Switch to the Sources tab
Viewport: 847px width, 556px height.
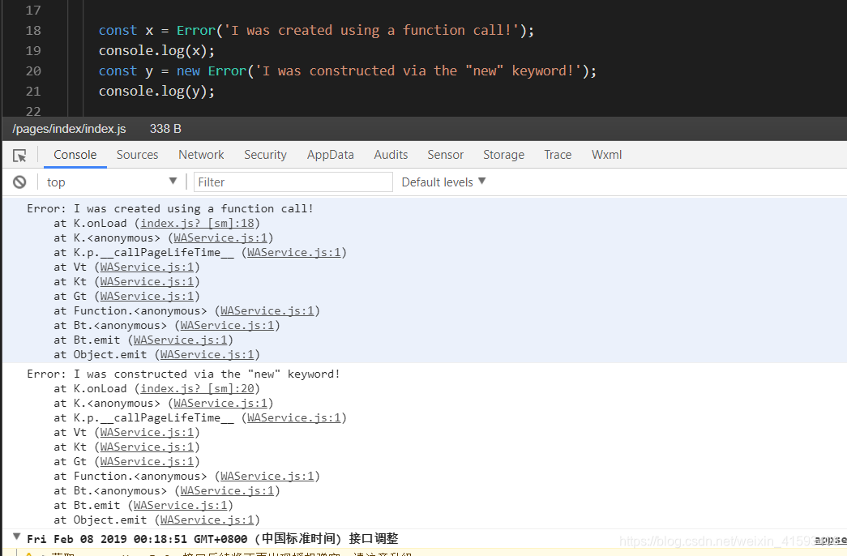(137, 154)
